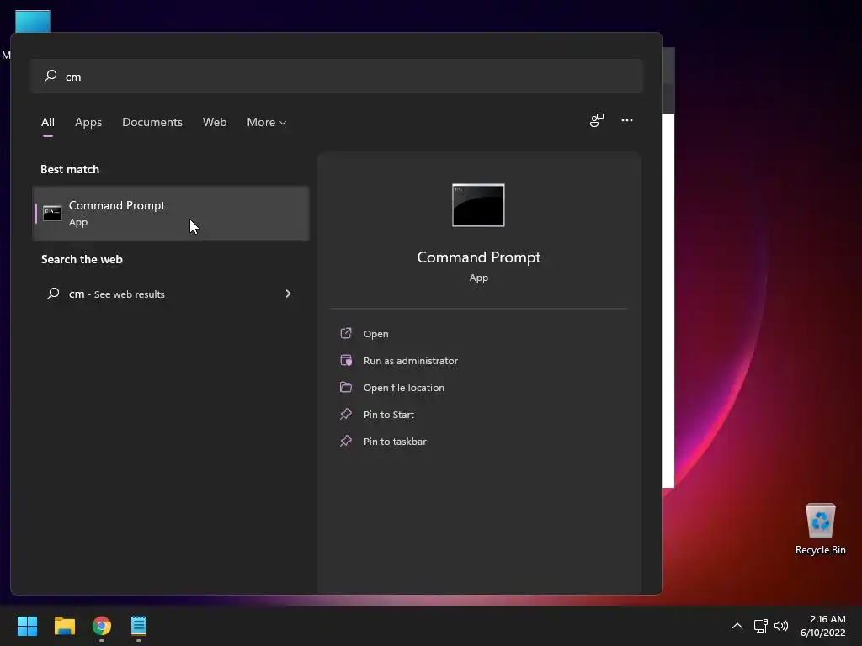This screenshot has width=862, height=646.
Task: Click Open in the Command Prompt actions
Action: [x=376, y=334]
